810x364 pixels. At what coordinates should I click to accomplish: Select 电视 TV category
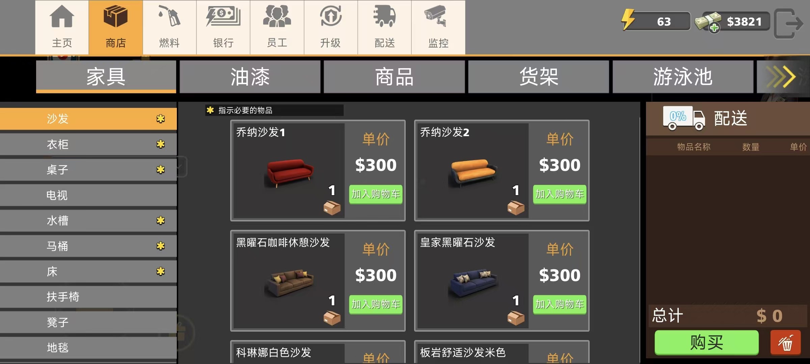coord(88,195)
